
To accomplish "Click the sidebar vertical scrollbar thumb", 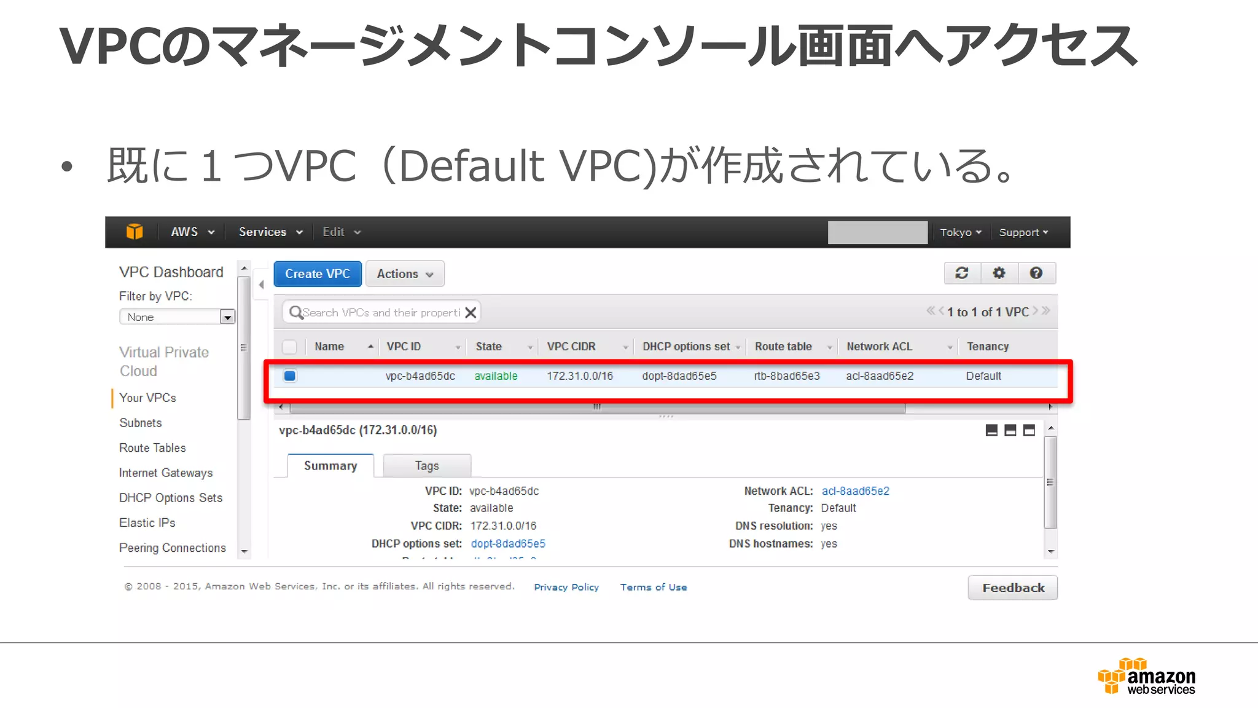I will pos(244,348).
